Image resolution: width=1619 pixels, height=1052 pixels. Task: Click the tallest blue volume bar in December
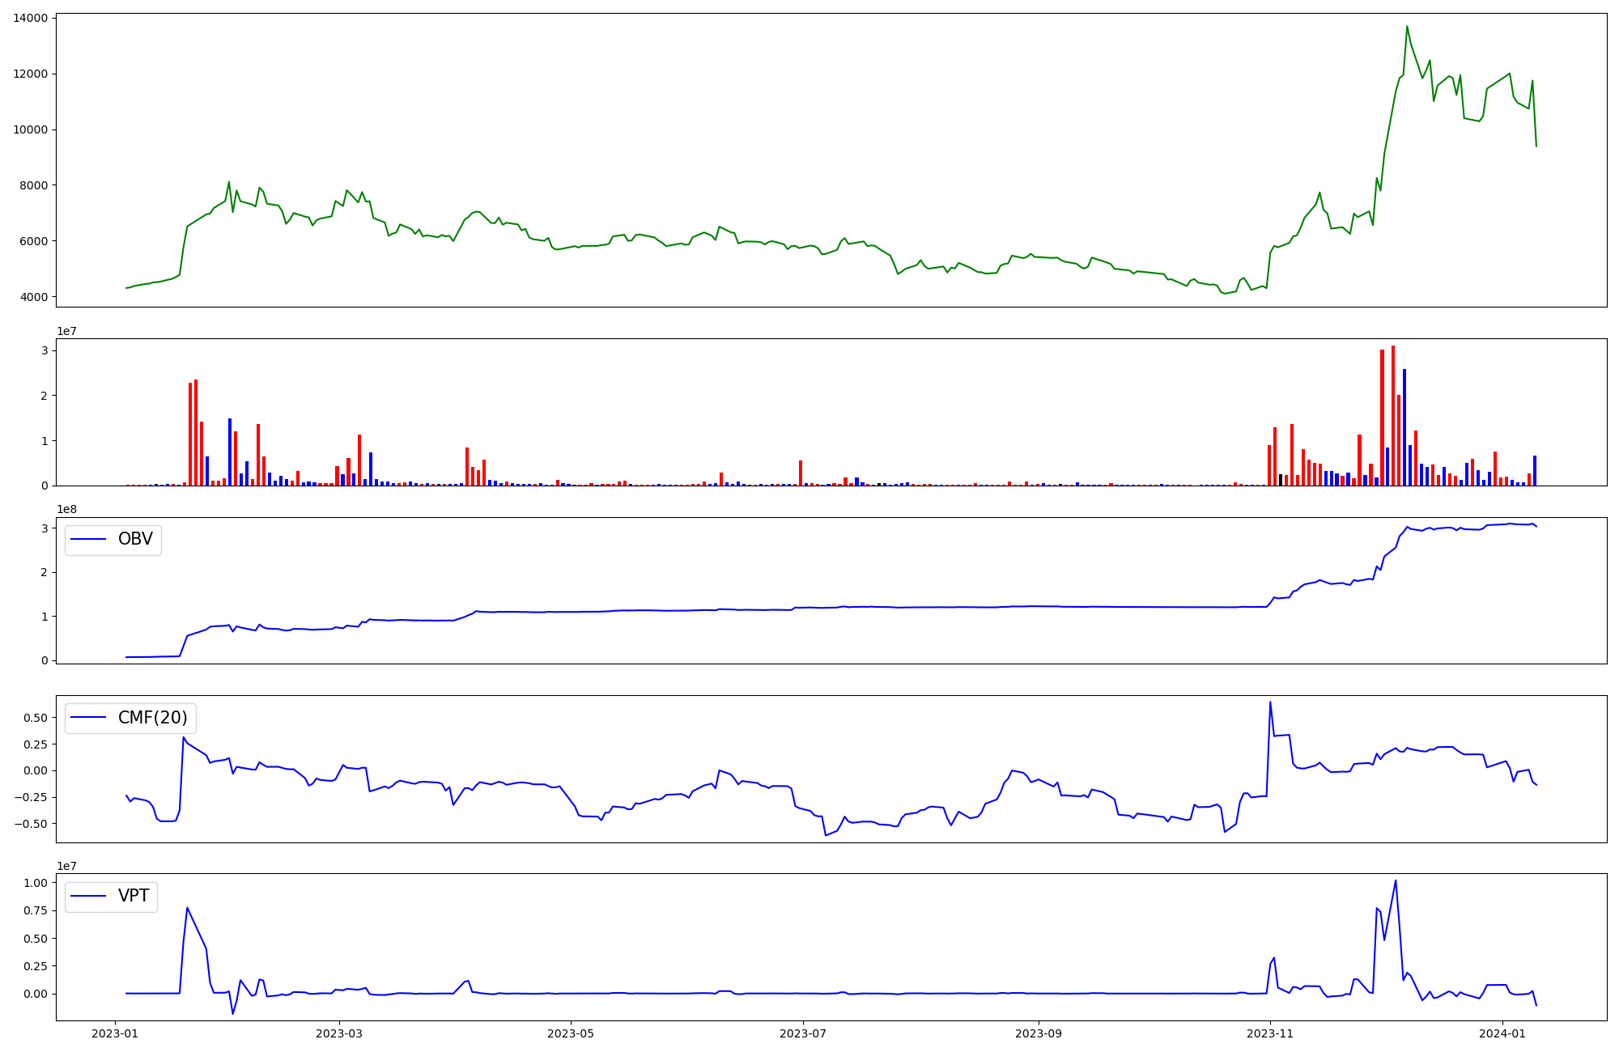point(1404,427)
